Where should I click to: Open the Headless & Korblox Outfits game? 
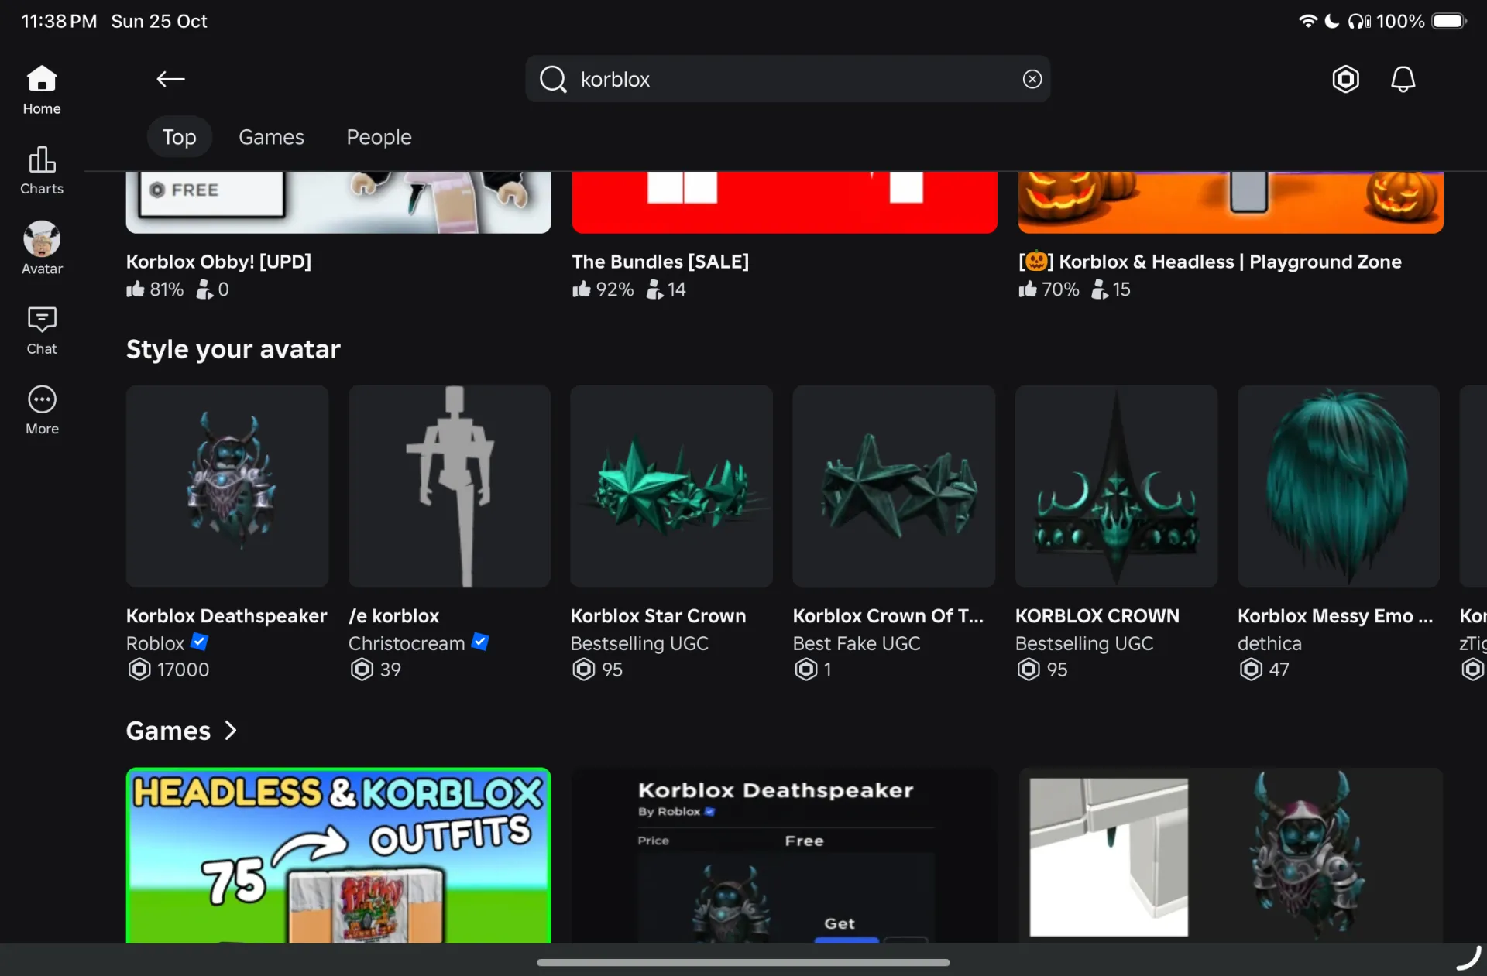pos(338,855)
